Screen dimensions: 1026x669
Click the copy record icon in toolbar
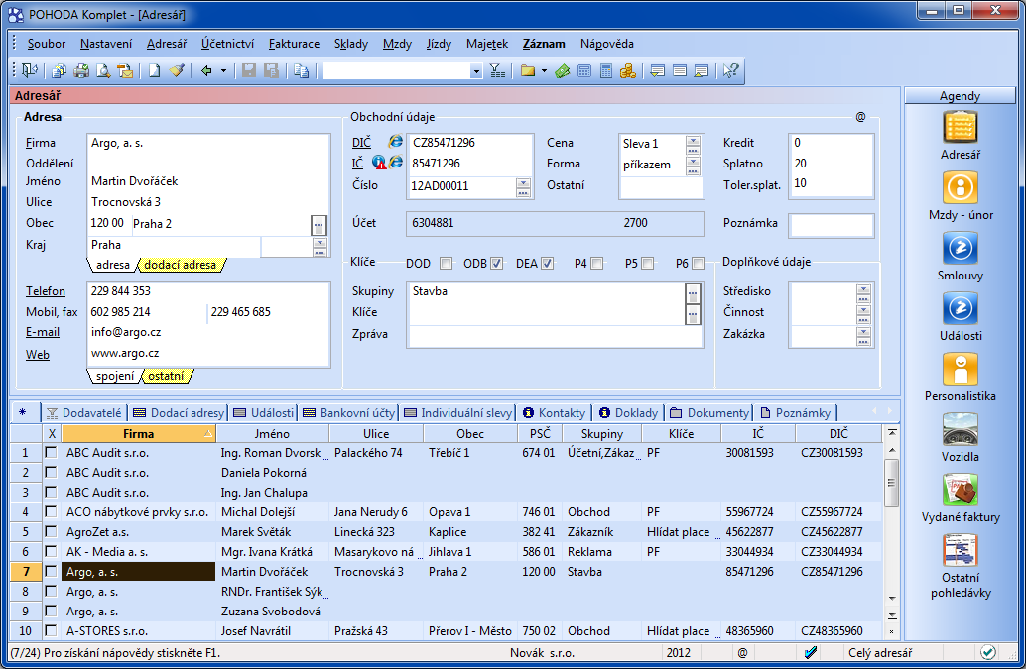[301, 70]
